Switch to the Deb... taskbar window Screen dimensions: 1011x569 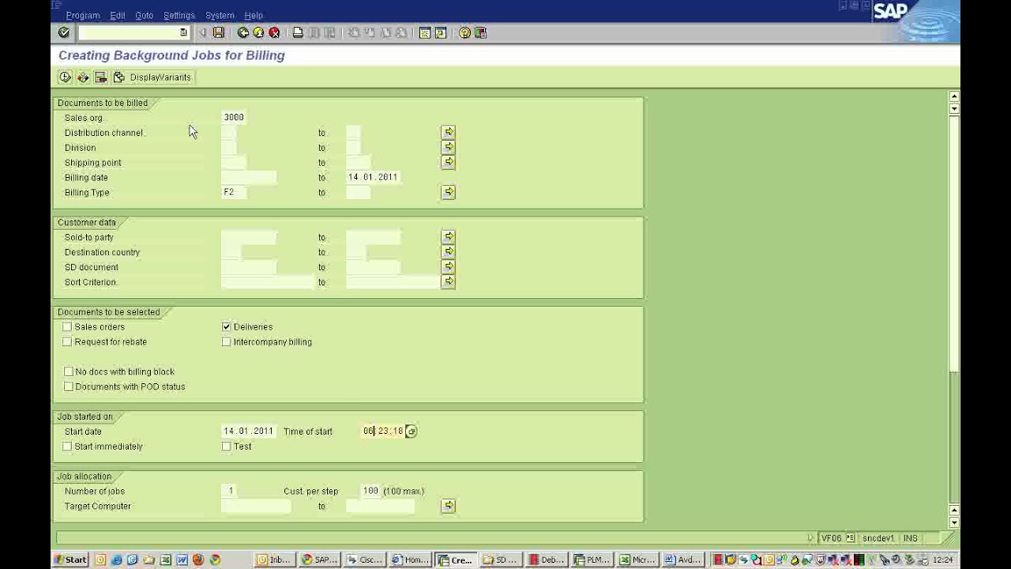point(547,560)
